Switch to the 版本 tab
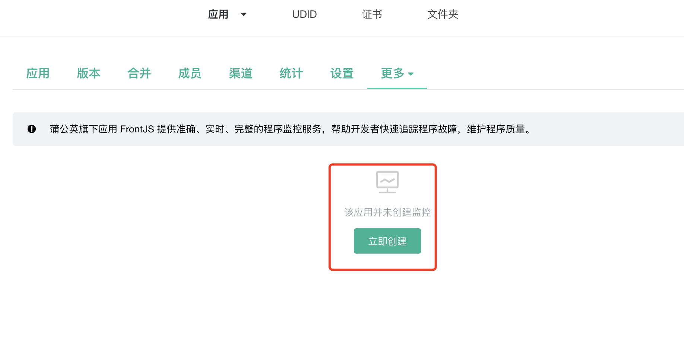The width and height of the screenshot is (684, 354). tap(89, 73)
